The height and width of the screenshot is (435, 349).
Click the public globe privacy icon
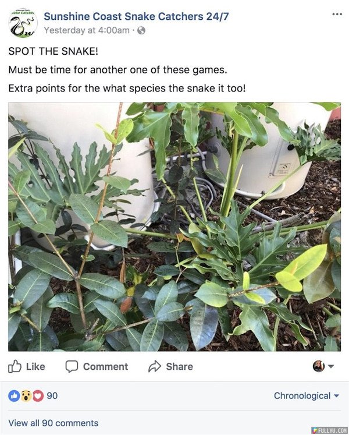click(141, 30)
